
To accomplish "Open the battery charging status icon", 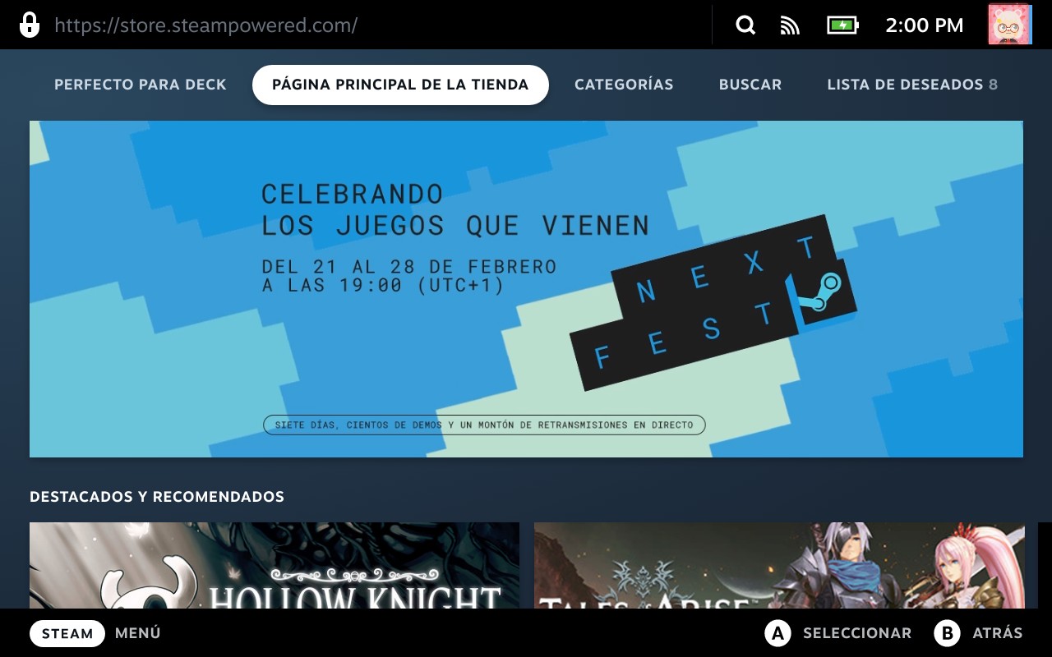I will (x=842, y=25).
